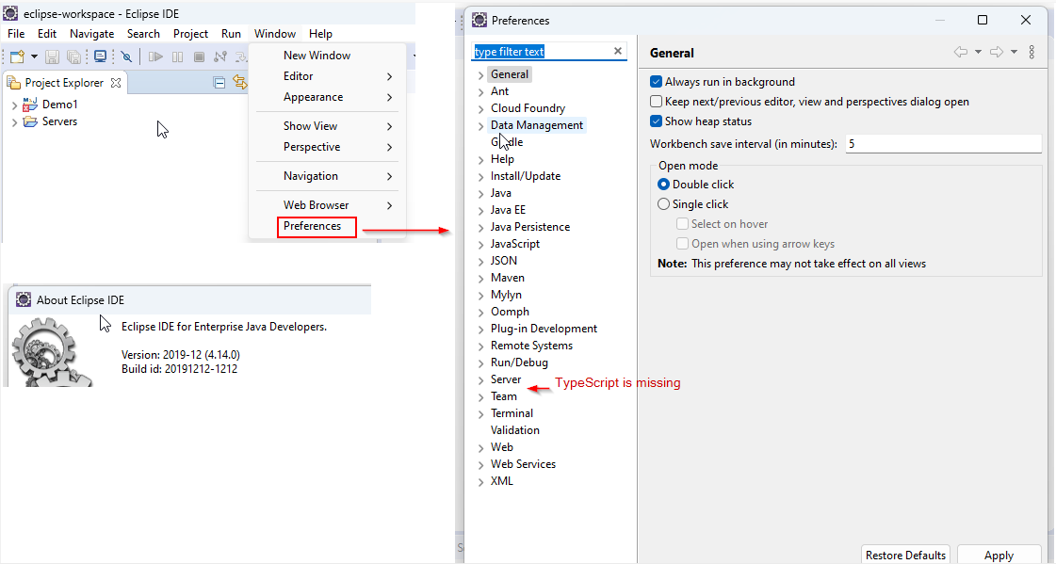Select Plug-in Development in preferences tree
Image resolution: width=1056 pixels, height=564 pixels.
[544, 329]
